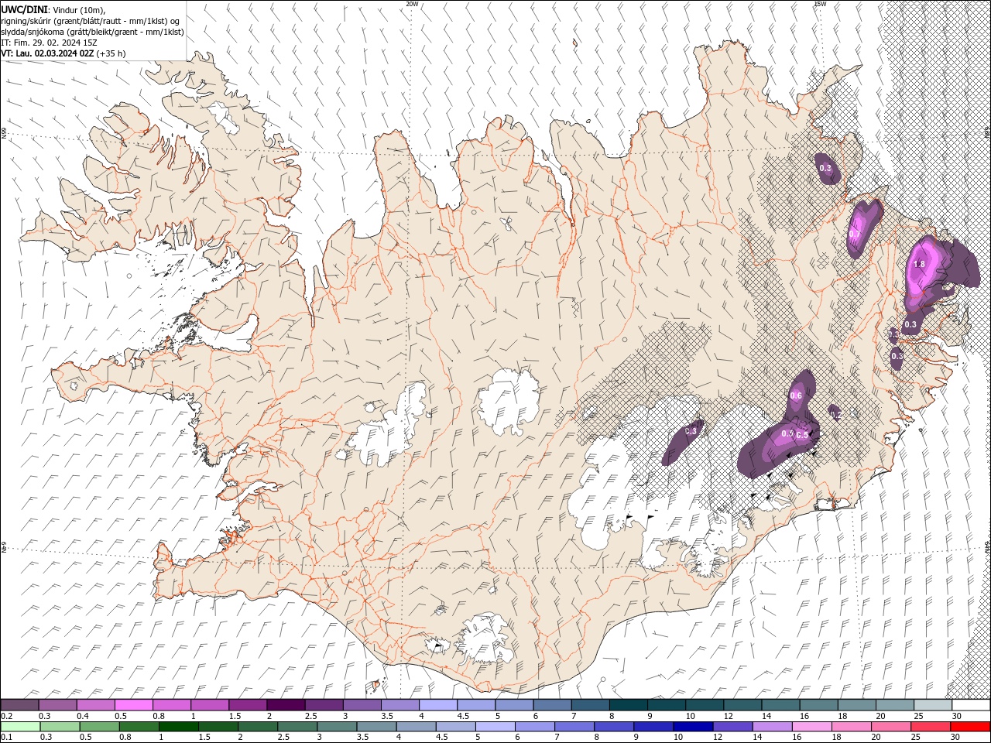Click the Hofsjökull glacier white area in central Iceland
Image resolution: width=991 pixels, height=743 pixels.
[x=509, y=402]
